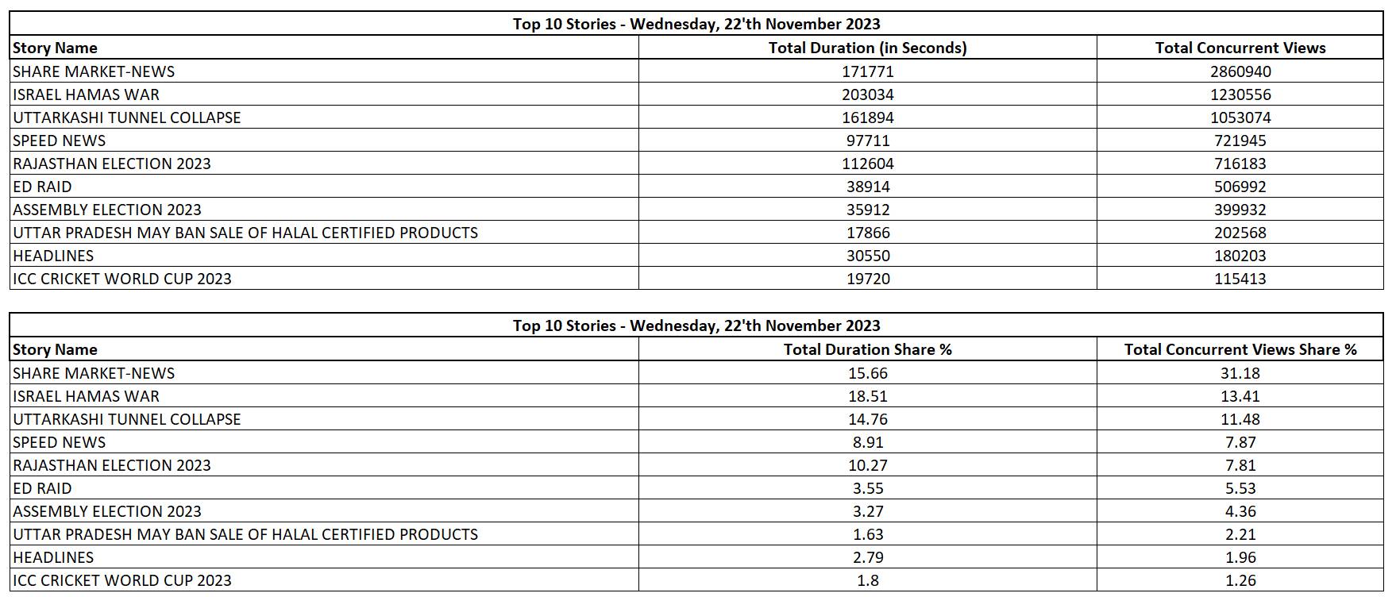Click the RAJASTHAN ELECTION 2023 views value 716183

(x=1240, y=164)
